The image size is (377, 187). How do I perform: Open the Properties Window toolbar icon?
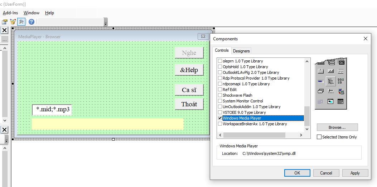tap(5, 22)
